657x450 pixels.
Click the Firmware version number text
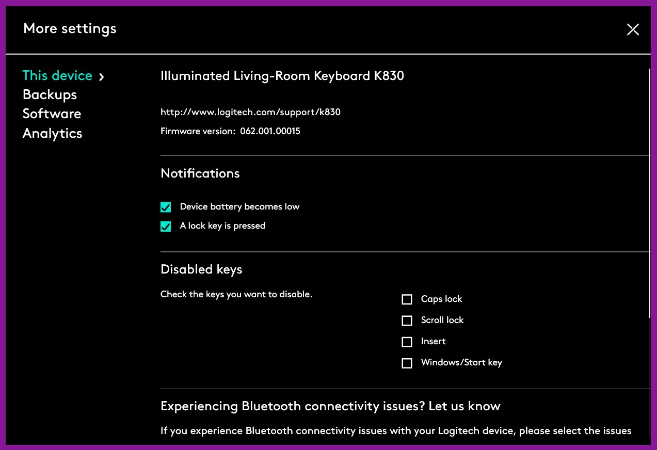270,132
